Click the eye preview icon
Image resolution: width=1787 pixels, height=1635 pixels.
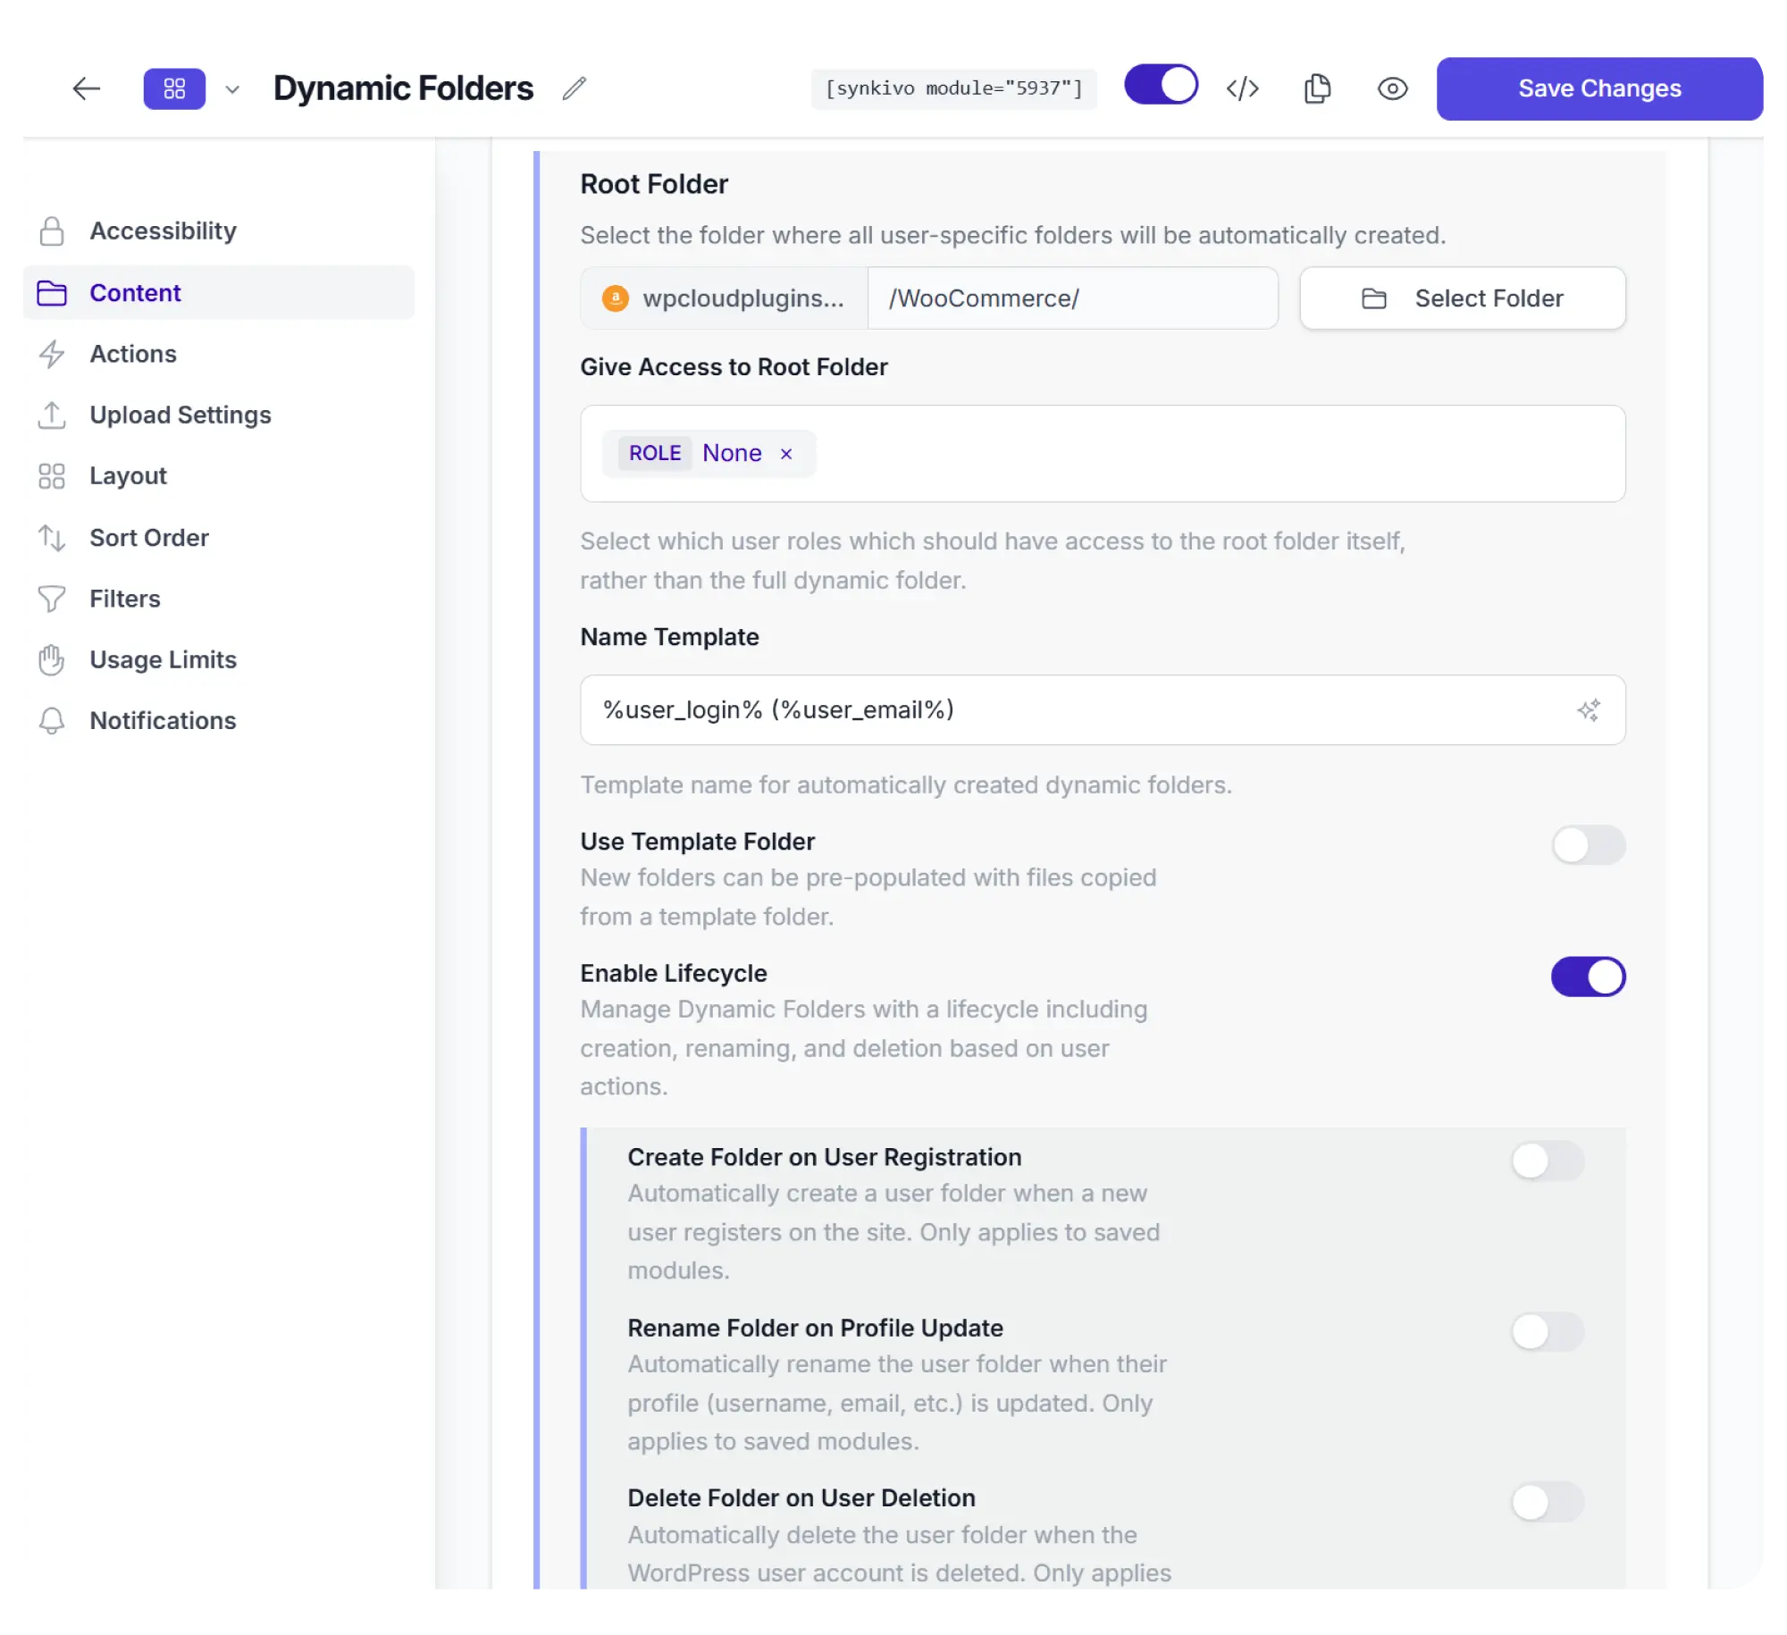tap(1393, 88)
